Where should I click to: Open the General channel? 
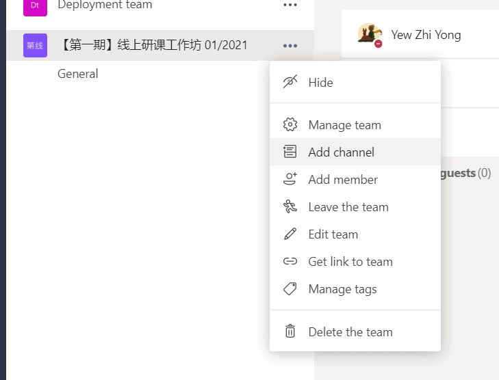coord(78,74)
